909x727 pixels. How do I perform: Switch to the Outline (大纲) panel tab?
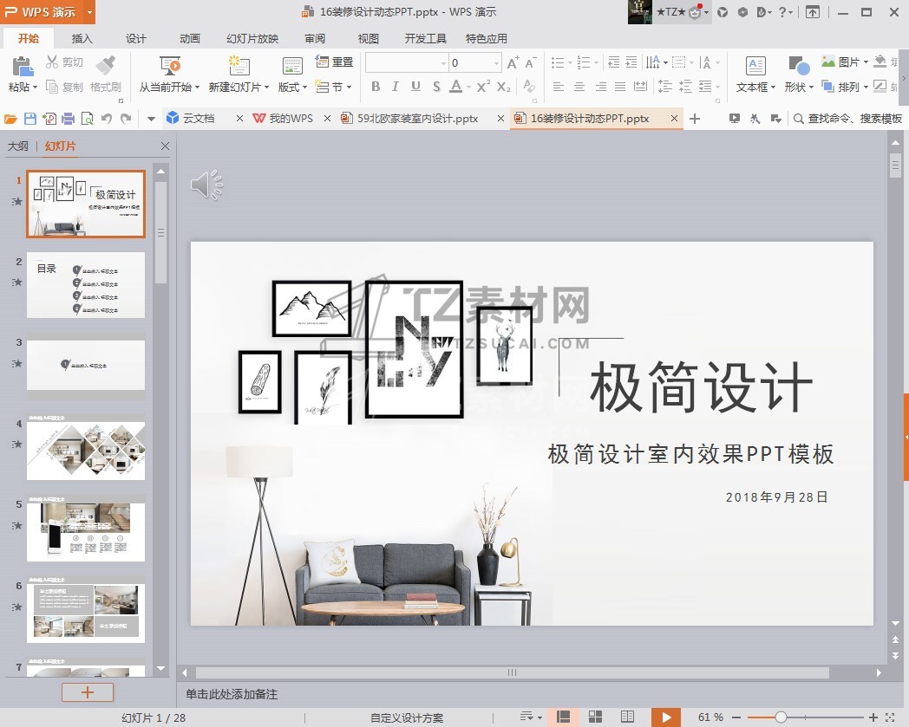(17, 146)
